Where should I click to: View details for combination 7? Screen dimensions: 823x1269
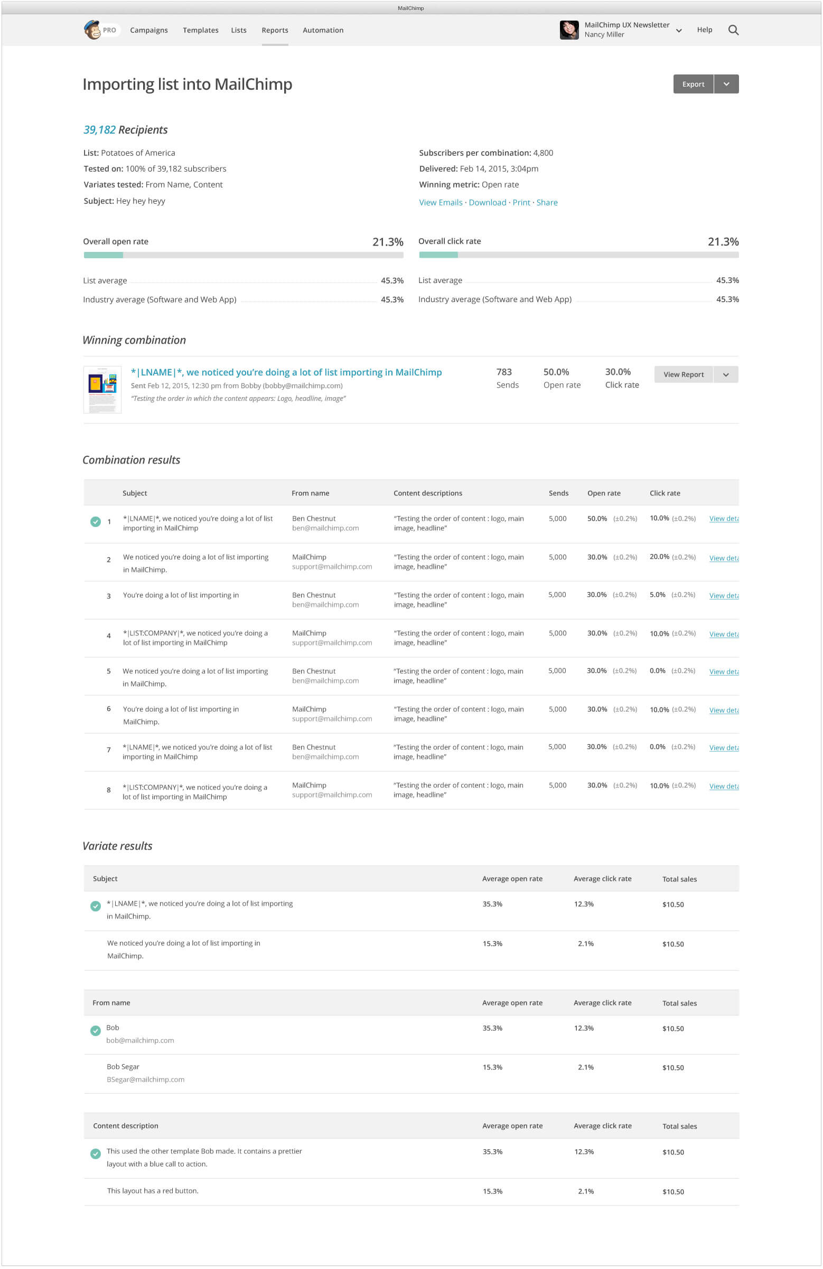[x=724, y=748]
